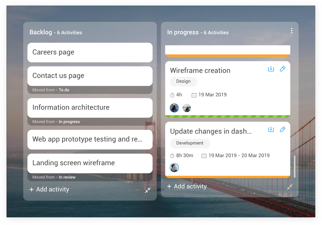Open the Information architecture card
322x225 pixels.
click(x=90, y=108)
